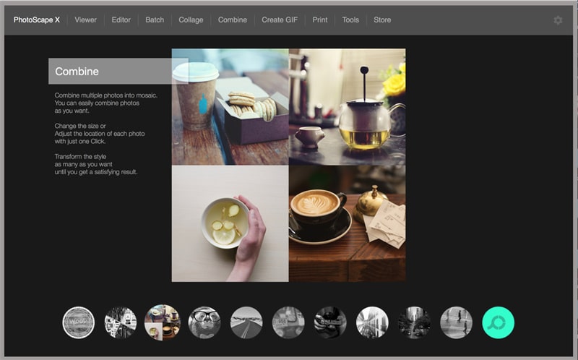Click text 'until you get a satisfying result.'

point(96,172)
